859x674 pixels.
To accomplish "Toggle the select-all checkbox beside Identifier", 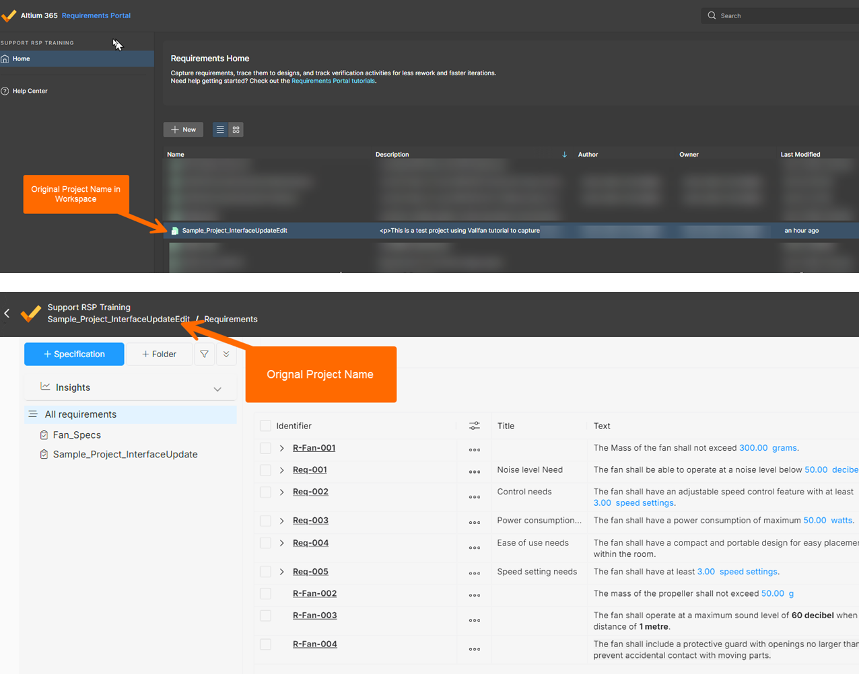I will [265, 426].
